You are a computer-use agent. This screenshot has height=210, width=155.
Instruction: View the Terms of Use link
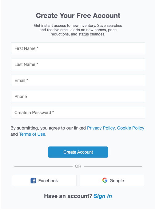(x=32, y=134)
